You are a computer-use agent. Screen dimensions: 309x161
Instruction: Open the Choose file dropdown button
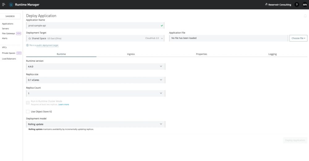298,38
